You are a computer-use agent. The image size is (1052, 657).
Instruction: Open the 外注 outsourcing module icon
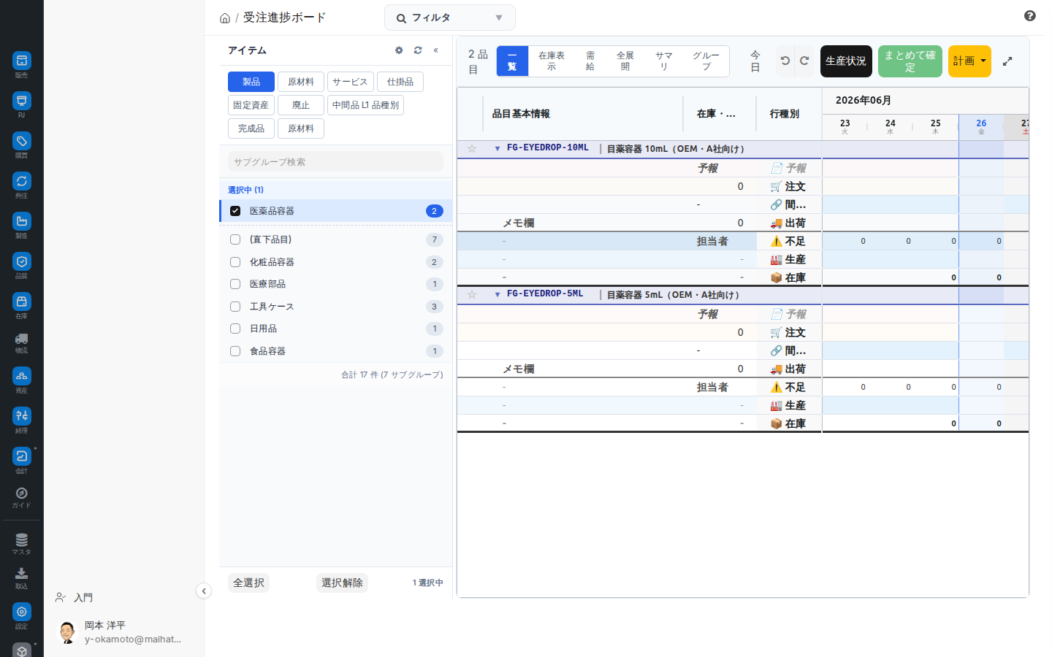pos(22,182)
